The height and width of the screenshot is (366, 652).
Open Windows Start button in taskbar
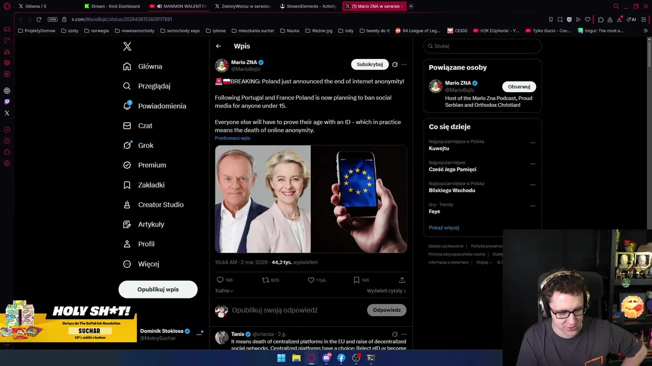[x=281, y=358]
